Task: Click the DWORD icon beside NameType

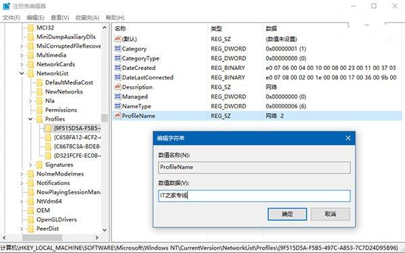Action: pos(117,106)
